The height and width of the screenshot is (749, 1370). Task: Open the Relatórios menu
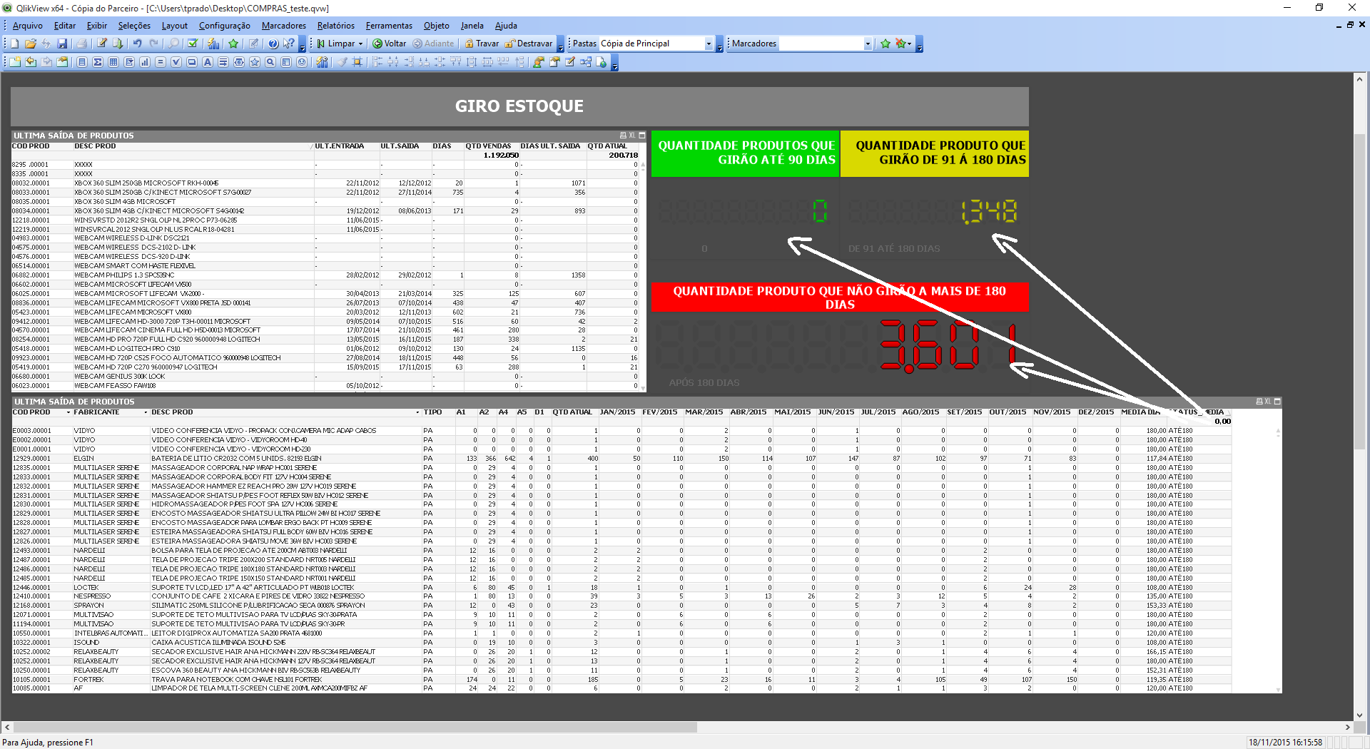click(336, 26)
